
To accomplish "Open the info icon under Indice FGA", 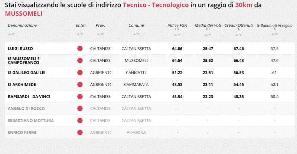I will pyautogui.click(x=177, y=29).
